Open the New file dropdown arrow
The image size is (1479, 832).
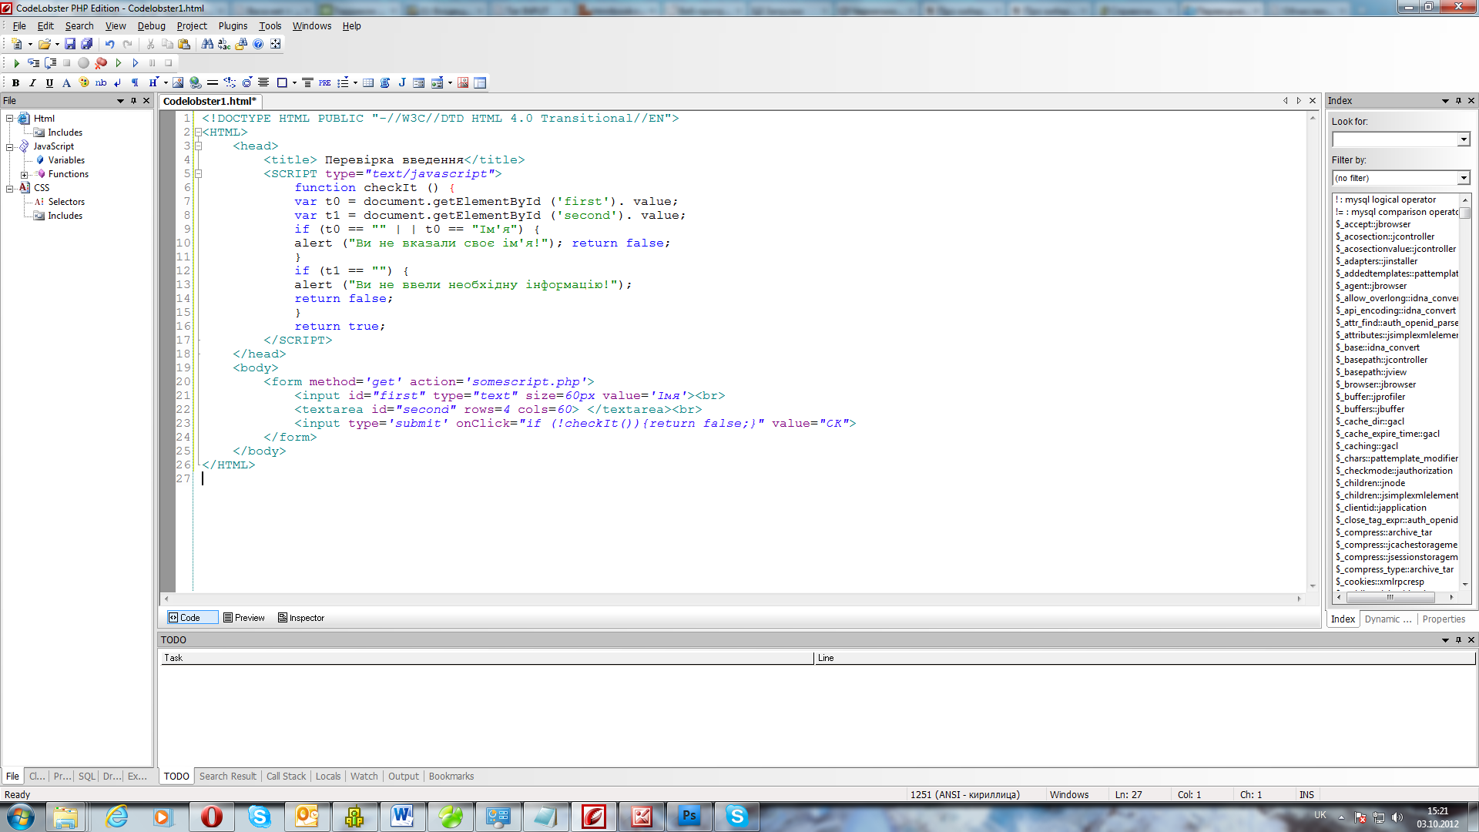[x=30, y=44]
